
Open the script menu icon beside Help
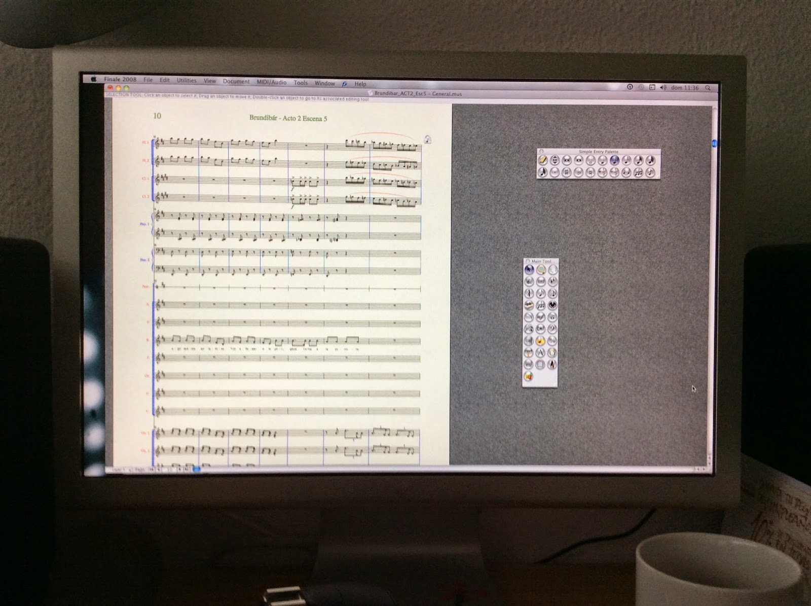pos(345,84)
